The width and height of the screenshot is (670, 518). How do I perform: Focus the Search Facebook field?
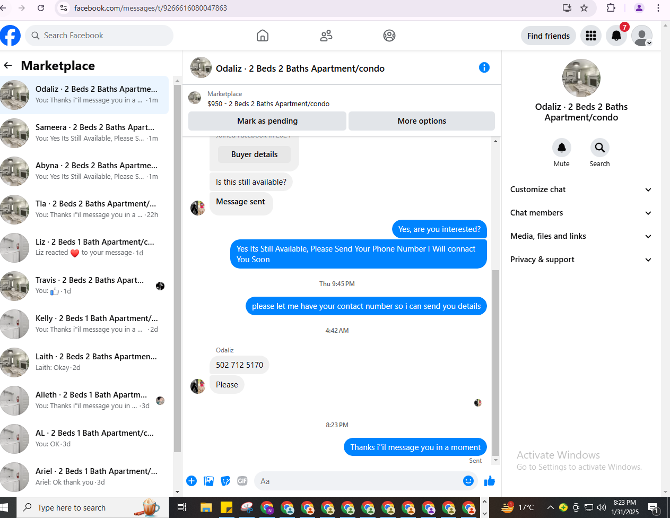tap(99, 36)
